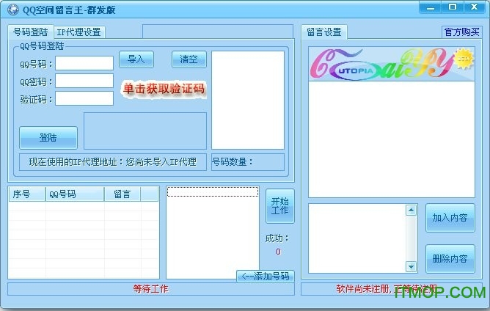Click the <--添加号码 button

pyautogui.click(x=266, y=277)
